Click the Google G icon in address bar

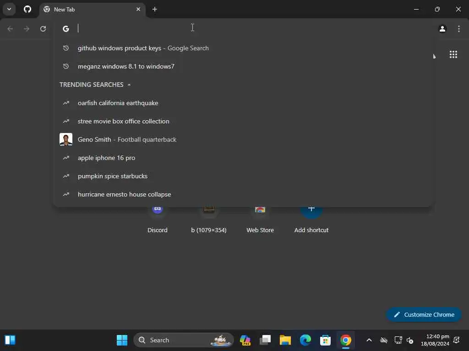pos(66,29)
